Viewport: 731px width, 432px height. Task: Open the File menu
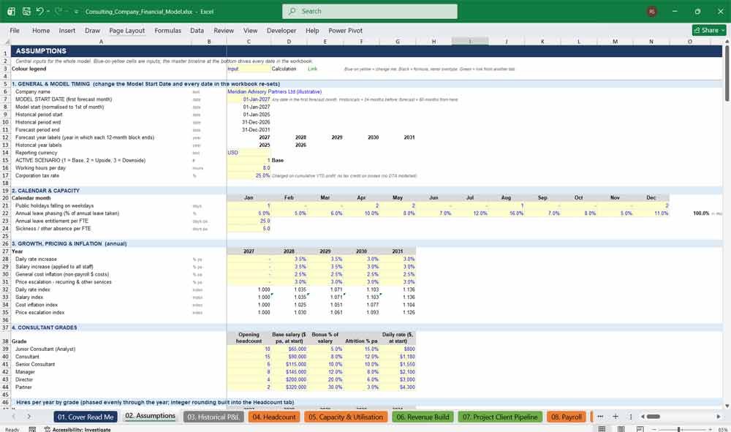point(15,30)
